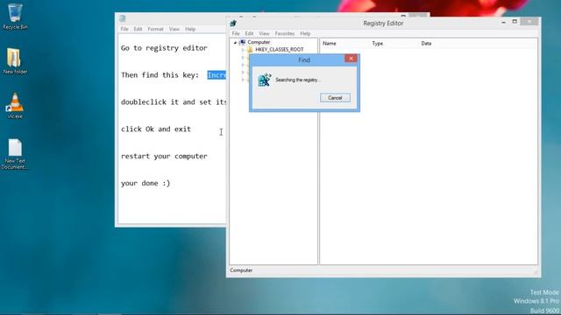The width and height of the screenshot is (561, 315).
Task: Open Notepad Edit menu
Action: click(138, 29)
